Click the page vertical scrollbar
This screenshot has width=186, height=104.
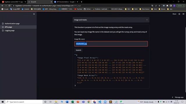[185, 60]
